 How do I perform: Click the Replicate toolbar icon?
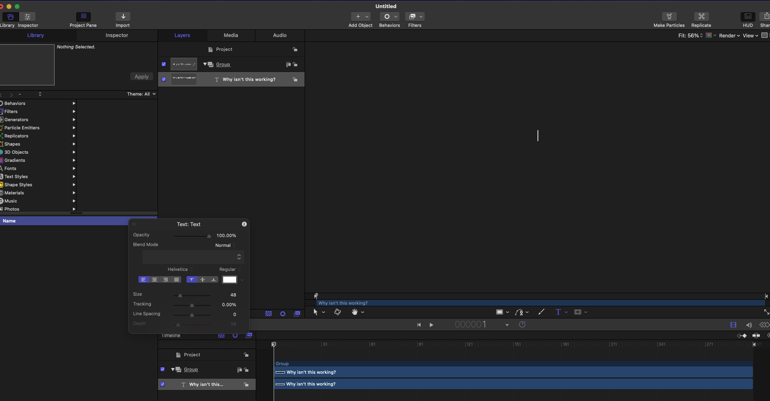(701, 17)
